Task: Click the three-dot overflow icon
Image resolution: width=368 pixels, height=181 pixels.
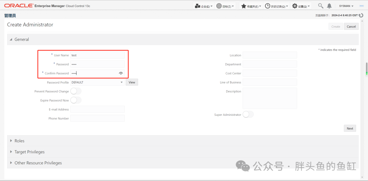Action: [362, 6]
